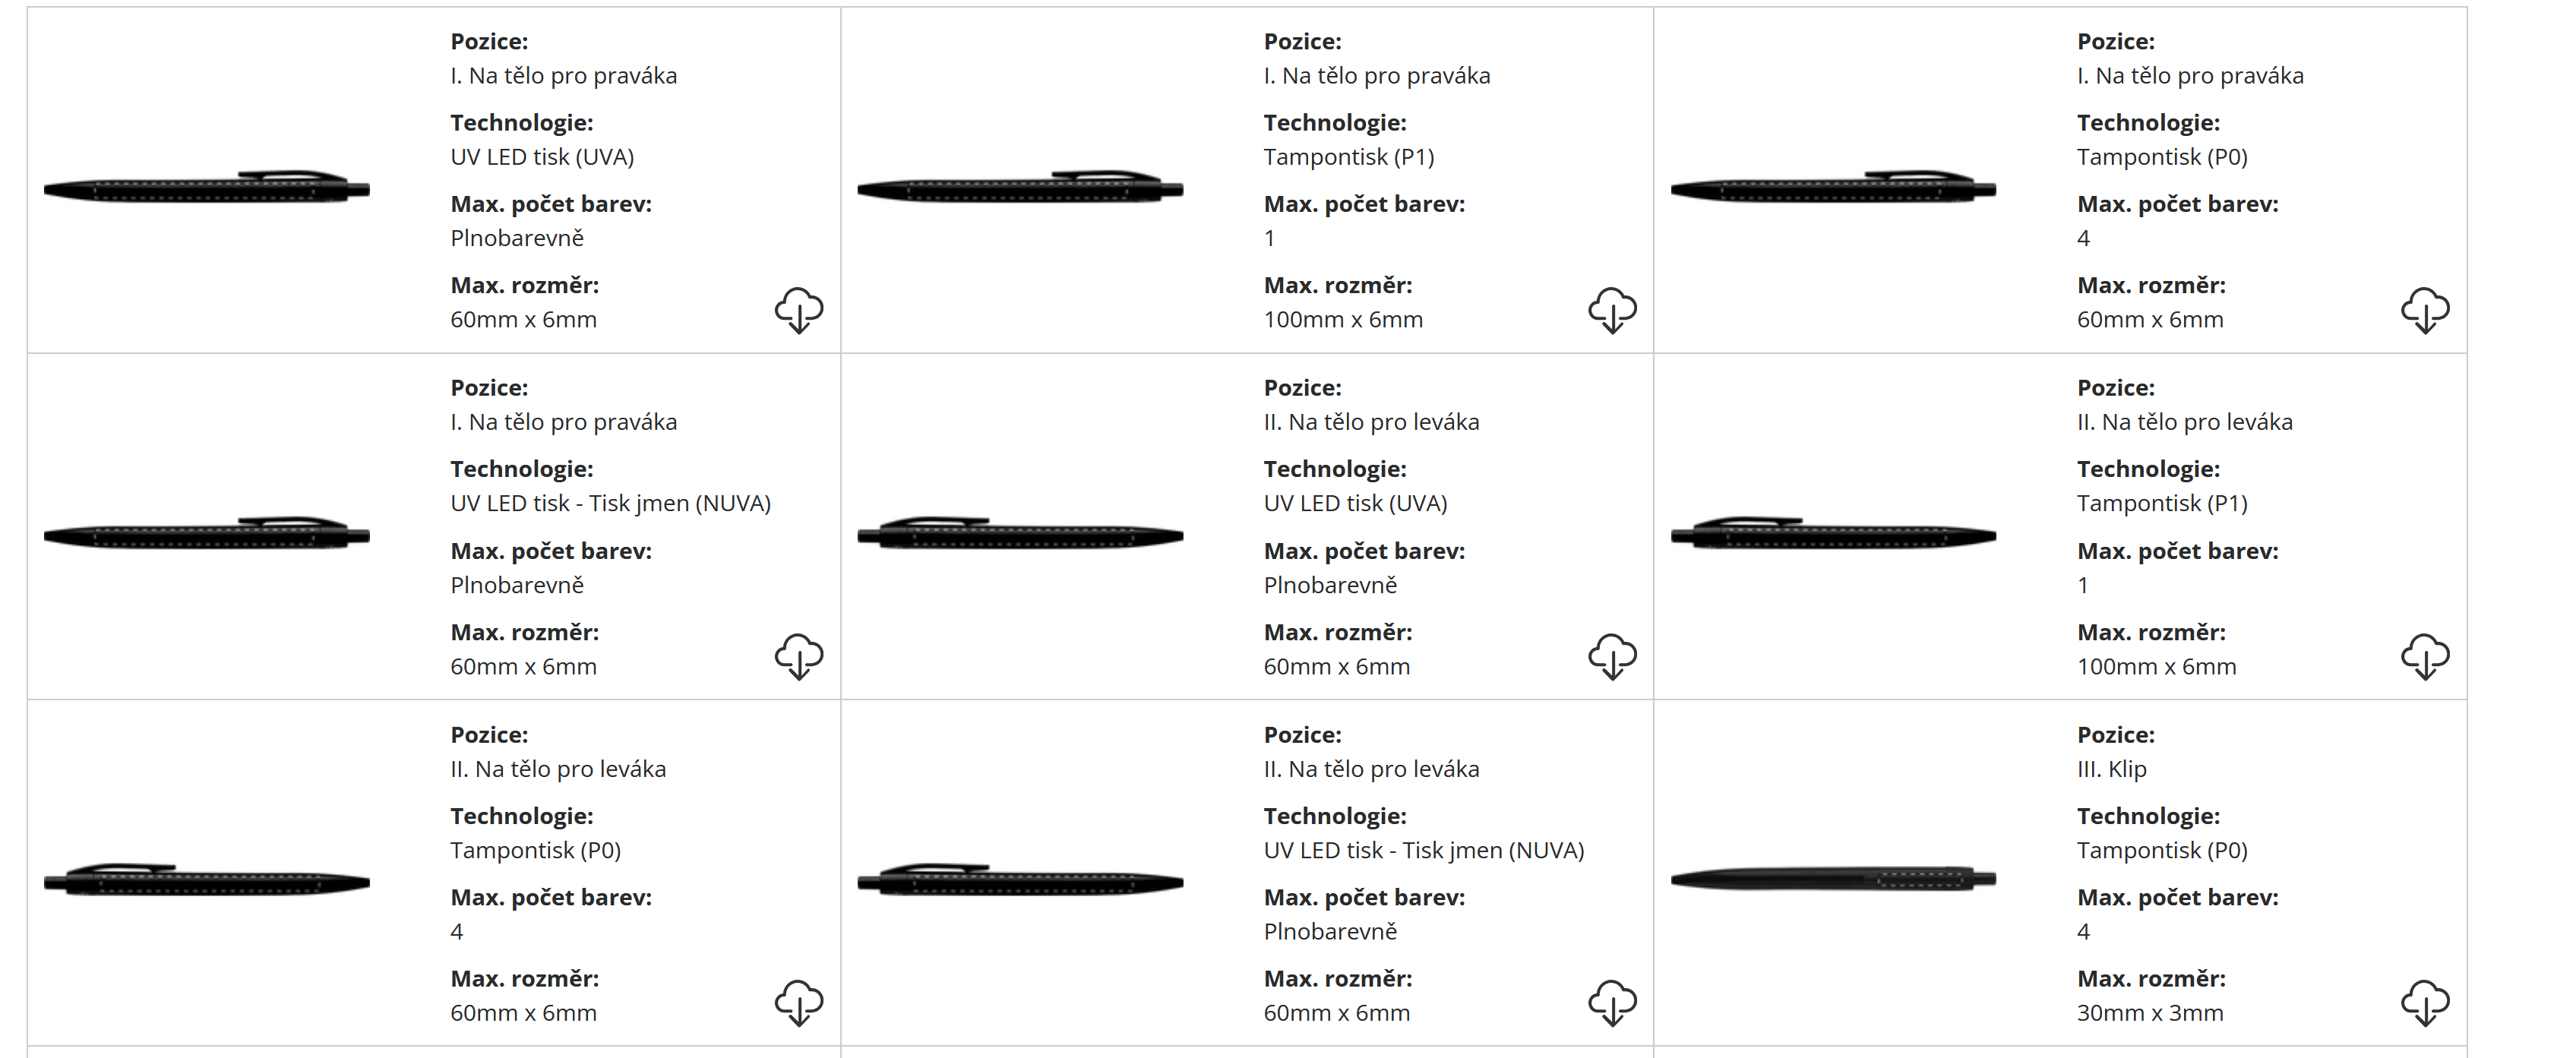The image size is (2576, 1058).
Task: Download template for right-hander Tampontisk (P0)
Action: coord(2425,310)
